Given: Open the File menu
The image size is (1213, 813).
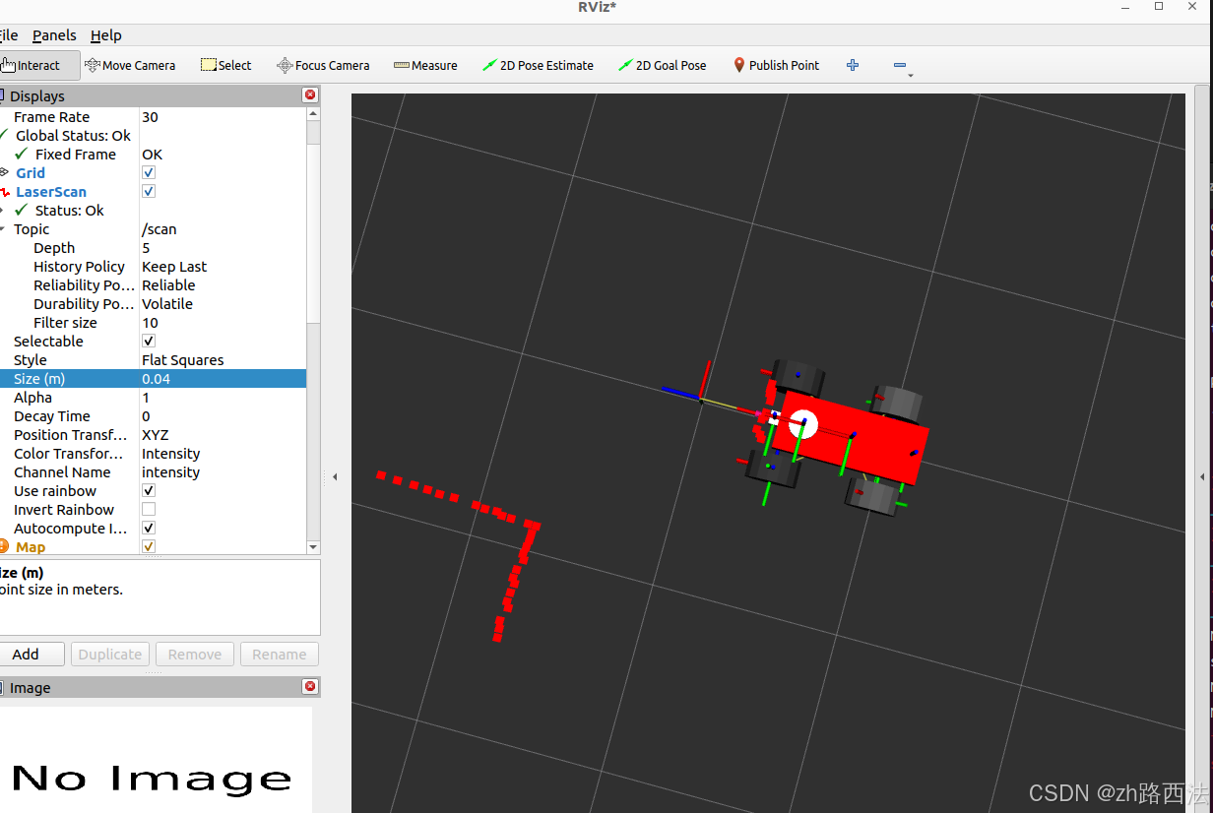Looking at the screenshot, I should click(x=9, y=35).
